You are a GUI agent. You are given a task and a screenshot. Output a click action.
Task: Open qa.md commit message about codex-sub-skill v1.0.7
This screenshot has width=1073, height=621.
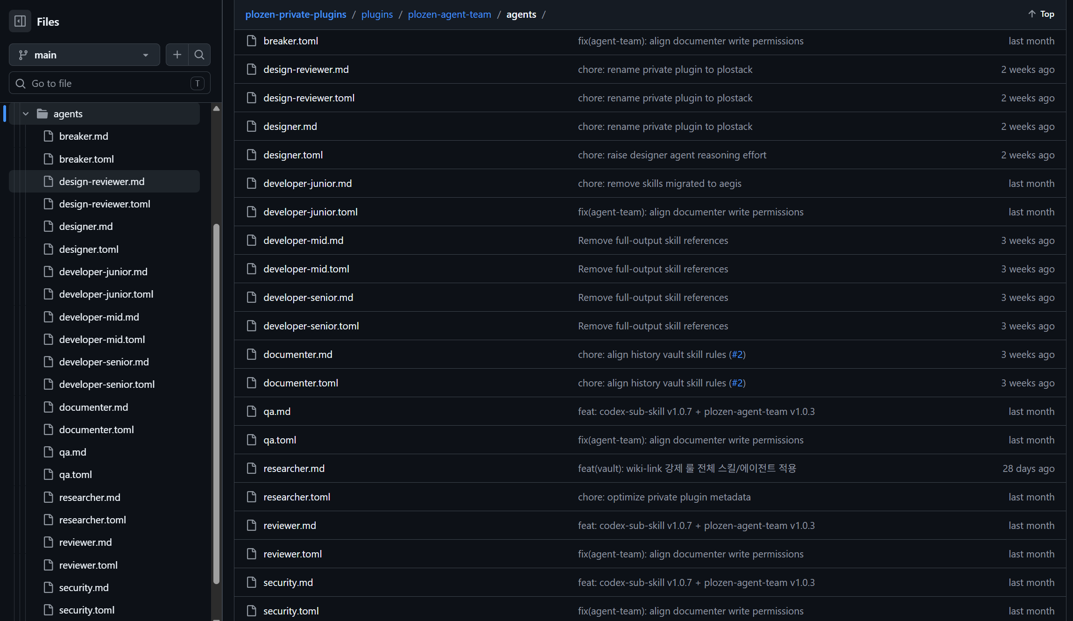click(696, 411)
